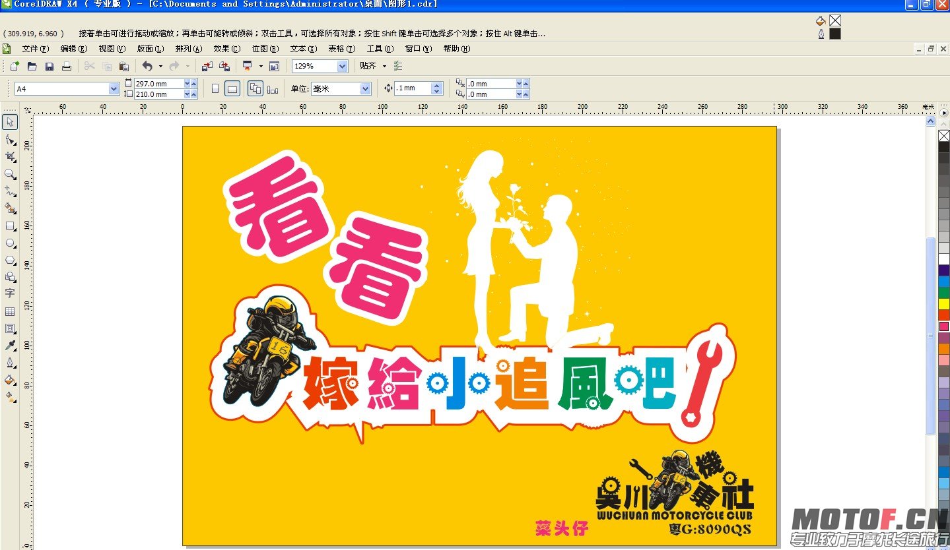Open the 编辑(E) menu
950x550 pixels.
pos(74,49)
